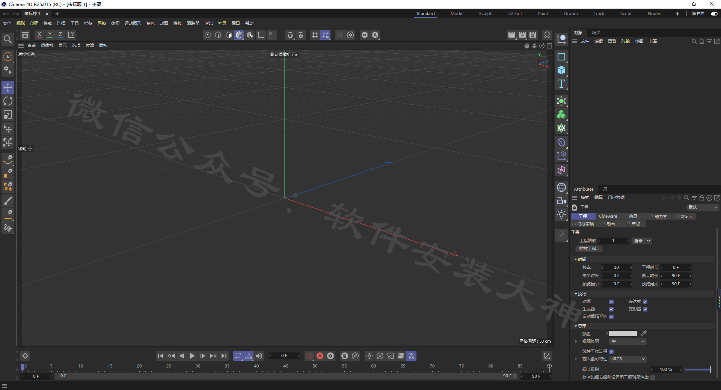Click the 缩放工程 button
This screenshot has height=390, width=721.
pos(589,249)
